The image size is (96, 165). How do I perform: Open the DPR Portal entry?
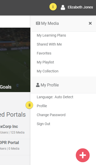point(9,142)
